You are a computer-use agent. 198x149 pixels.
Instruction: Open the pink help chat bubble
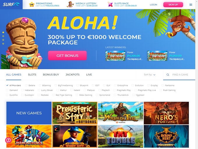[x=8, y=140]
